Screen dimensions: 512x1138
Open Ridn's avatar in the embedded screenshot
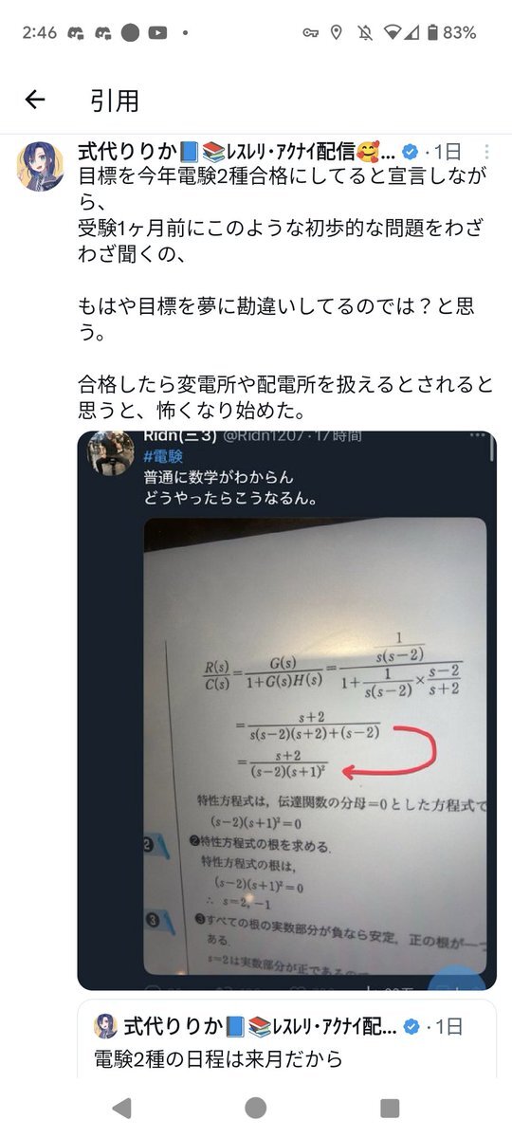(108, 454)
